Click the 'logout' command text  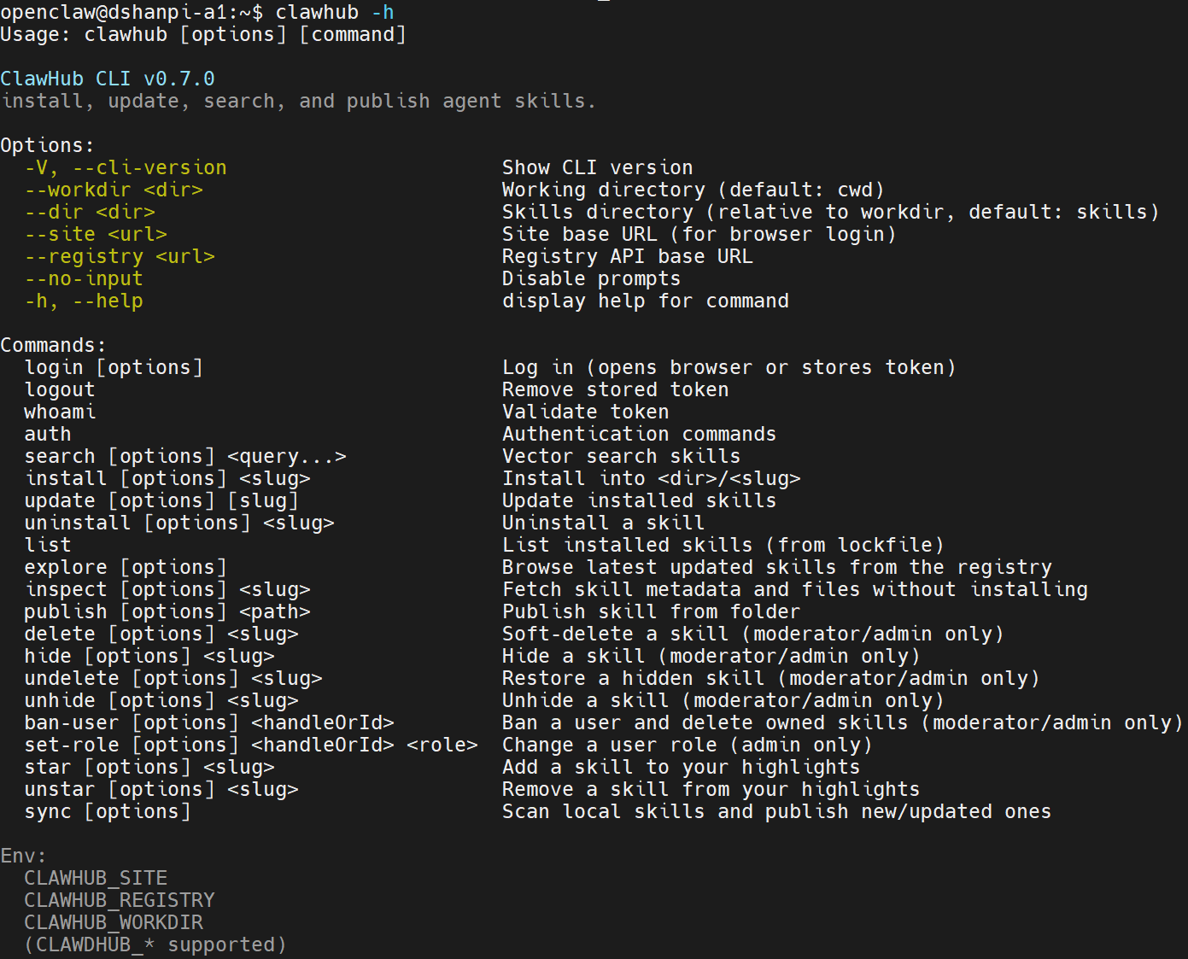coord(60,390)
